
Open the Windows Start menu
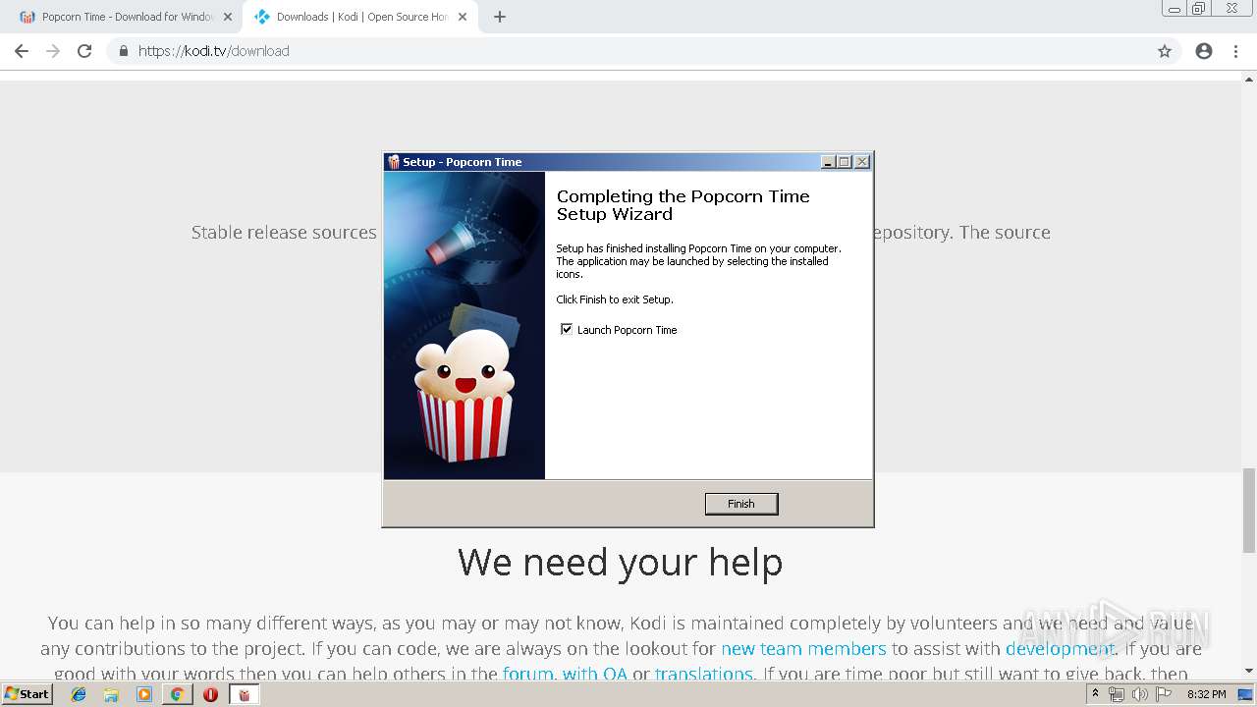click(x=27, y=694)
